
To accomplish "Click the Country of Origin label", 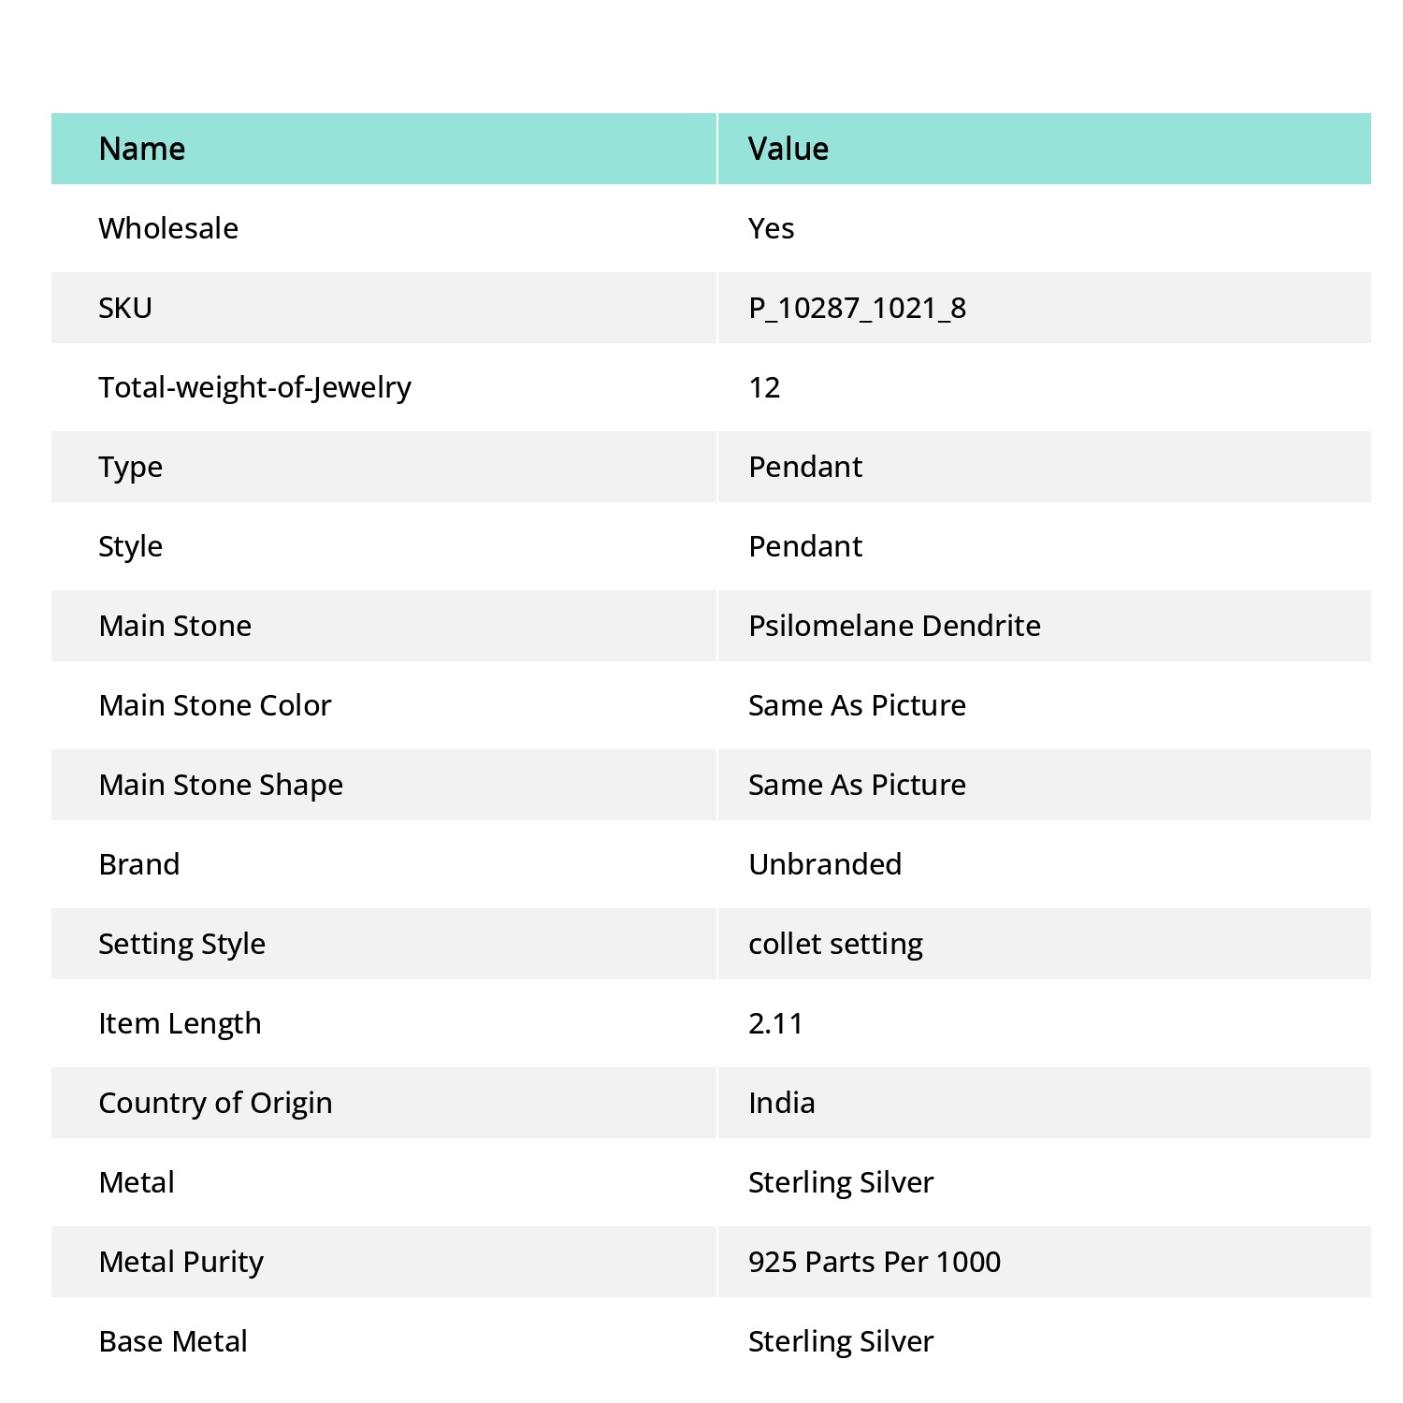I will (x=215, y=1103).
